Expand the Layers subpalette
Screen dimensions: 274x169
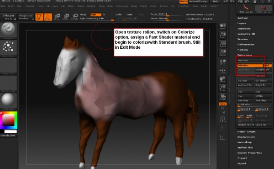coord(242,23)
